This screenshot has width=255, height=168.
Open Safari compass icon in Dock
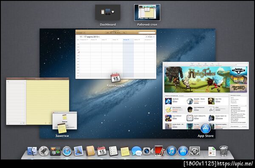67,151
